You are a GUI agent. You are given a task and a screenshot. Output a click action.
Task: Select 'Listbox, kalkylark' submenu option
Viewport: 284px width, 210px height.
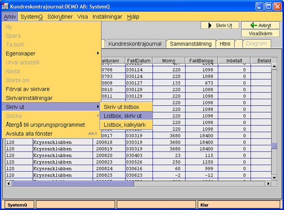coord(125,125)
